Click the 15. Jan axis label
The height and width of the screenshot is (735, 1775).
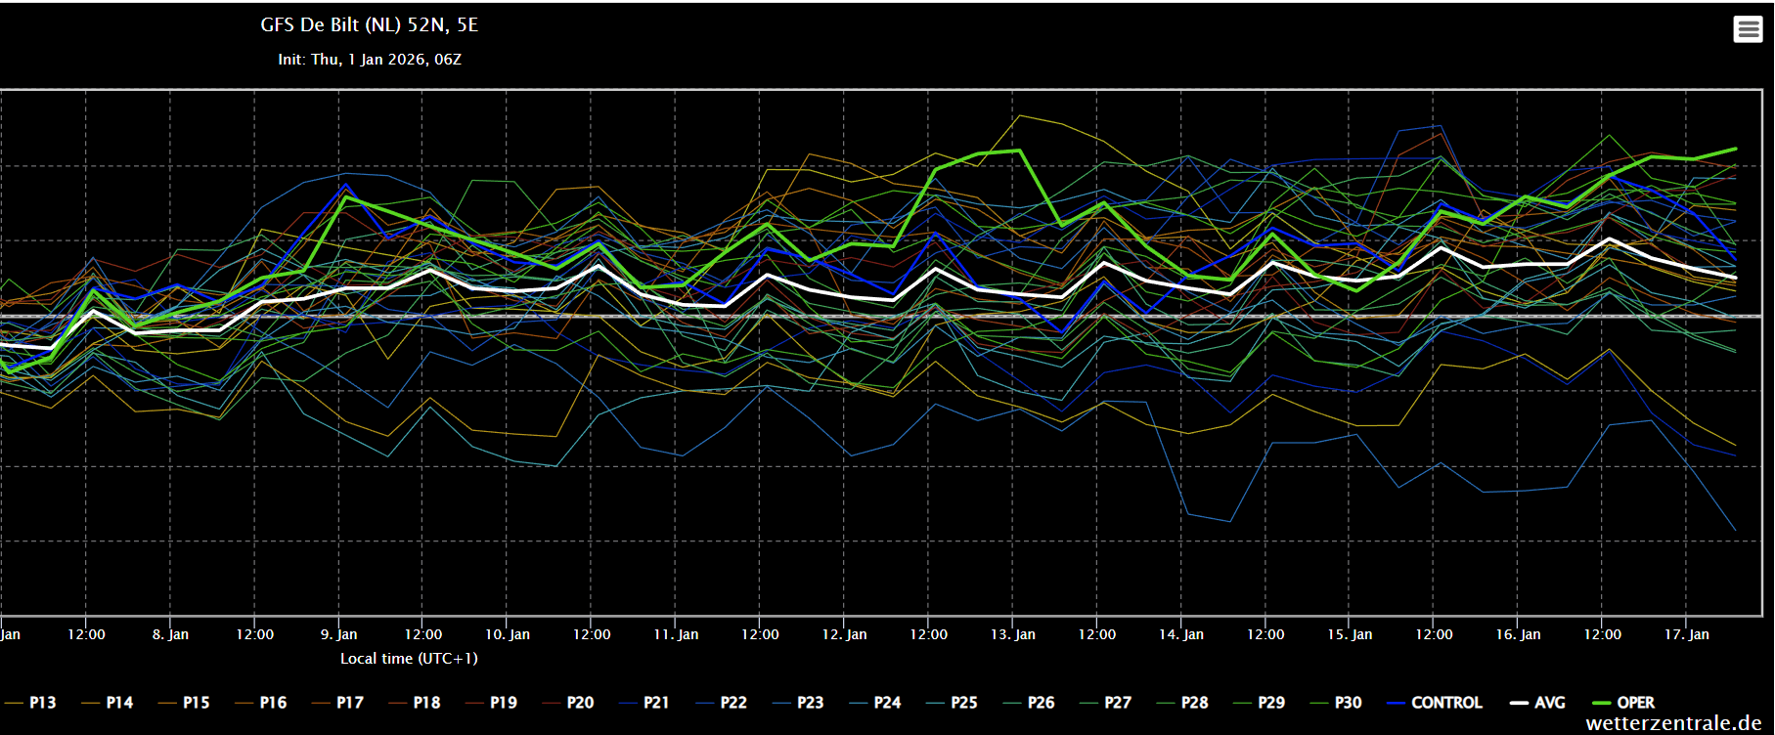tap(1350, 634)
